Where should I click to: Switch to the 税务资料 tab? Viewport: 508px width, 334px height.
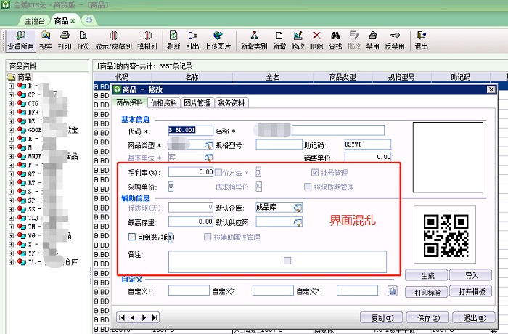pos(232,103)
